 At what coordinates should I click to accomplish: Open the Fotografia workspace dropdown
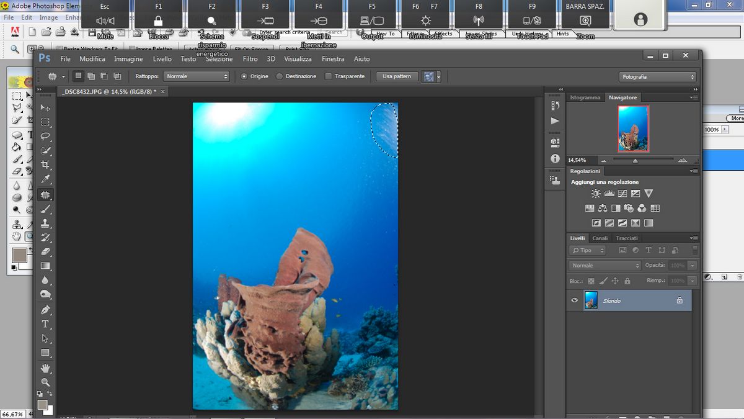pyautogui.click(x=657, y=76)
